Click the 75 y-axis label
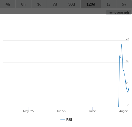132x127 pixels. point(128,39)
